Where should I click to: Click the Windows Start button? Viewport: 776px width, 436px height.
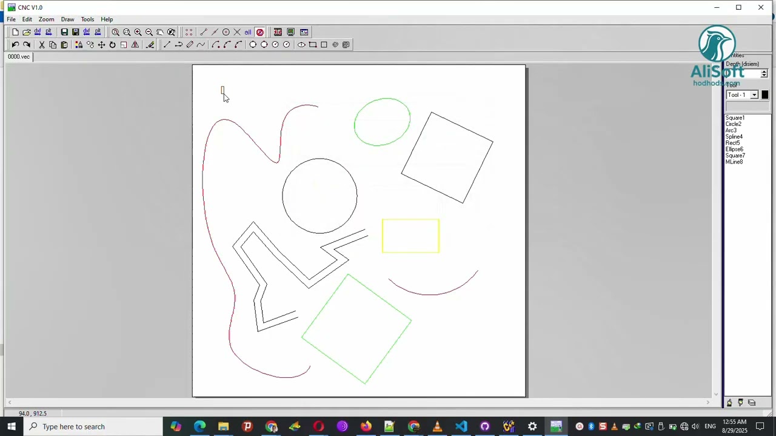[x=12, y=426]
